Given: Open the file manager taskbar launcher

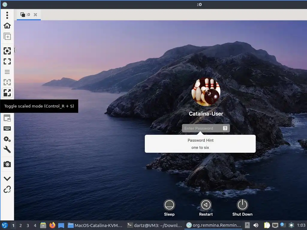Looking at the screenshot, I should (43, 225).
